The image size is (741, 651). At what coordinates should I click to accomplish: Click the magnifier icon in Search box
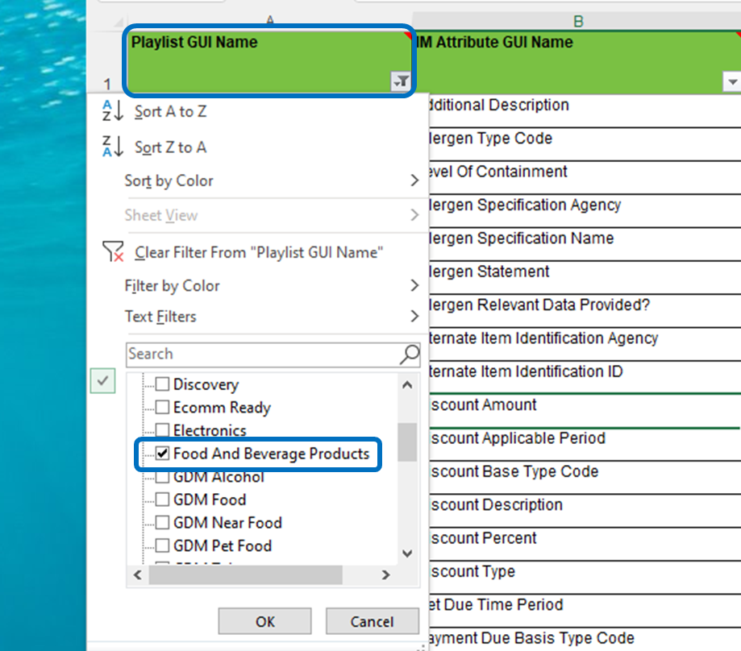pos(410,354)
